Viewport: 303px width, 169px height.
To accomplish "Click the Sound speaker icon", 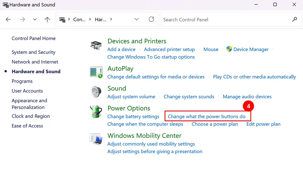I will point(96,92).
